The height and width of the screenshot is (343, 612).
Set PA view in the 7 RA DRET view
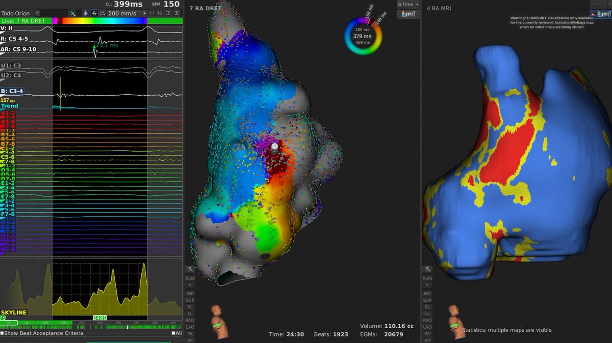coord(190,334)
